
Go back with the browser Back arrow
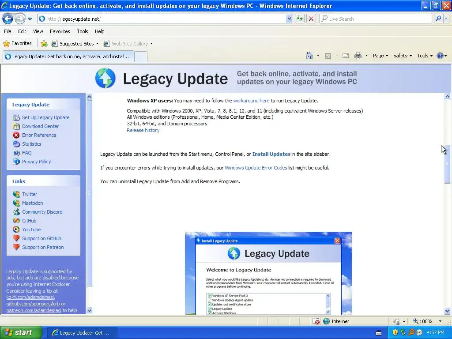point(8,19)
